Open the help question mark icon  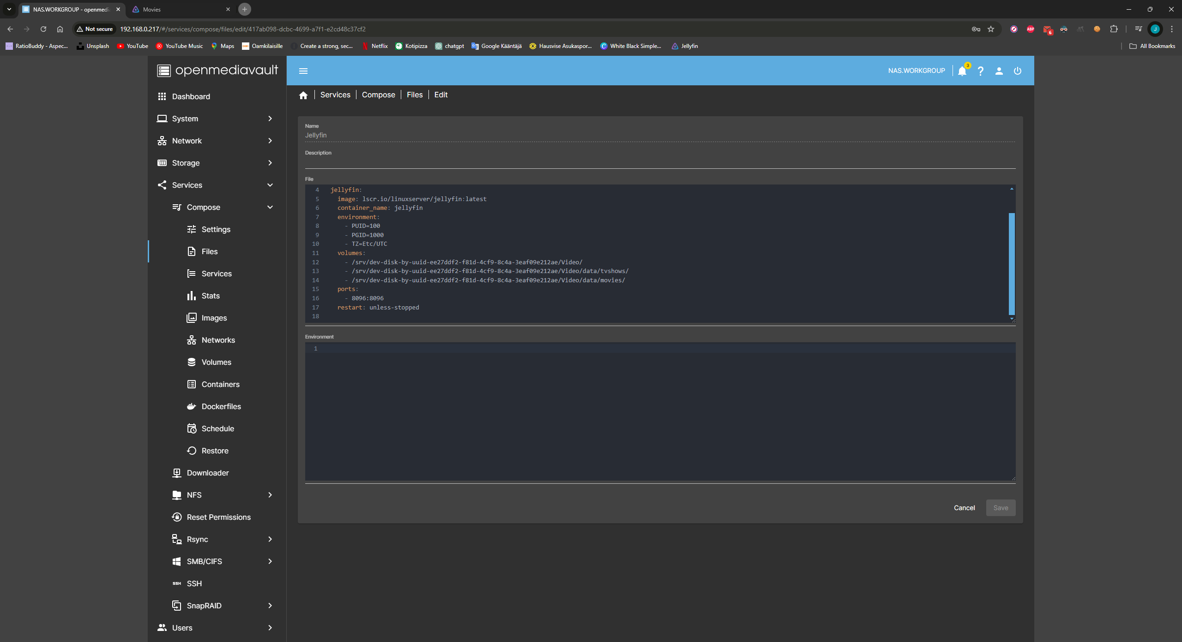[981, 71]
